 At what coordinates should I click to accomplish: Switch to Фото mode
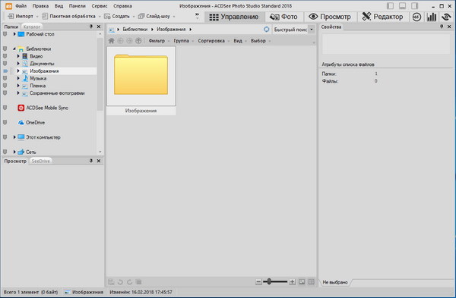coord(283,17)
